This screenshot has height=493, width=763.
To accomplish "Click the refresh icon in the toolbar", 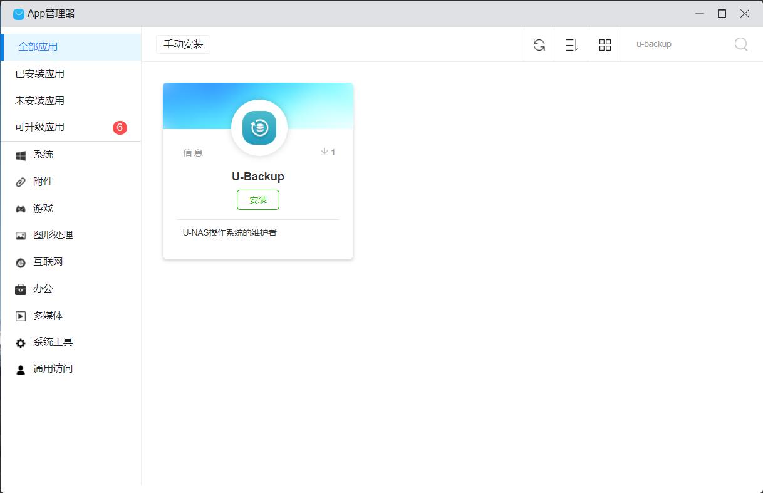I will (539, 44).
